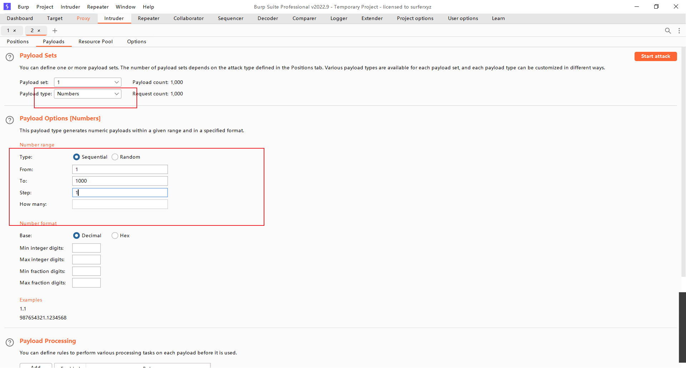Open help for Payload Options section

[x=10, y=120]
